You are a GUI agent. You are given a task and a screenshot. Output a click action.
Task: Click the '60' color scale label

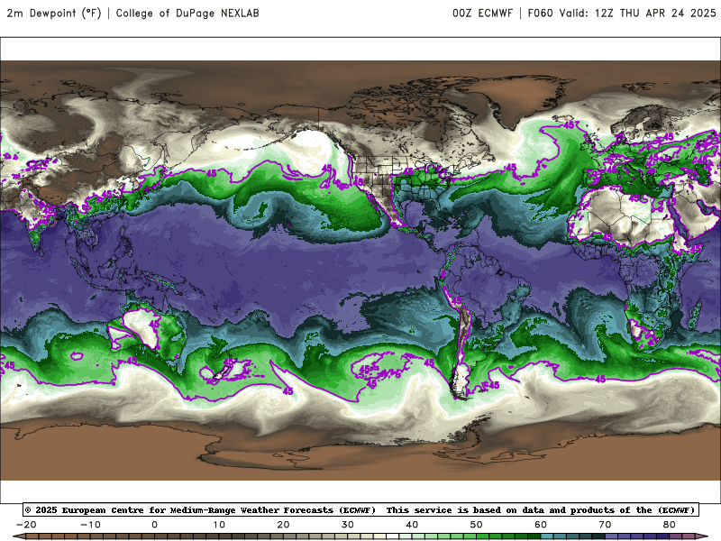(x=541, y=525)
